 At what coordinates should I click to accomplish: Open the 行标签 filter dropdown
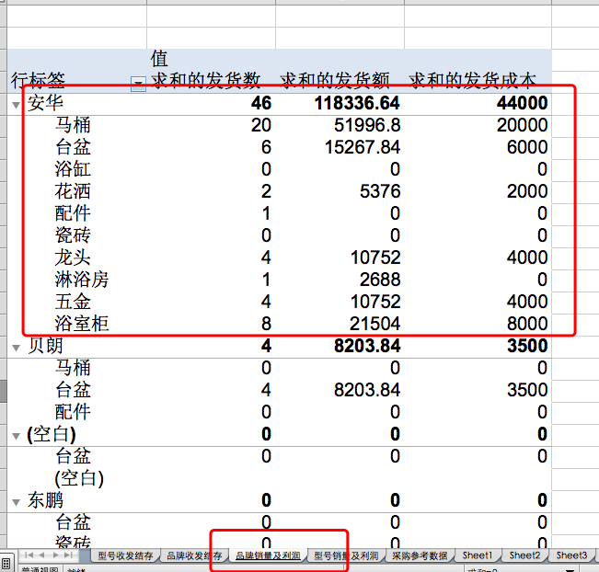coord(138,84)
